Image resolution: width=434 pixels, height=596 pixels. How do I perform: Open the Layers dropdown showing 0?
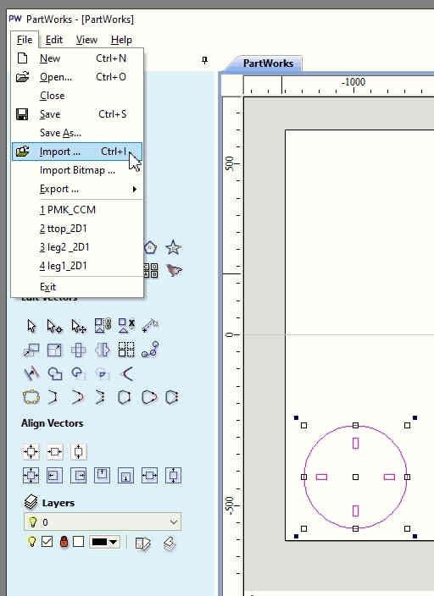coord(103,521)
